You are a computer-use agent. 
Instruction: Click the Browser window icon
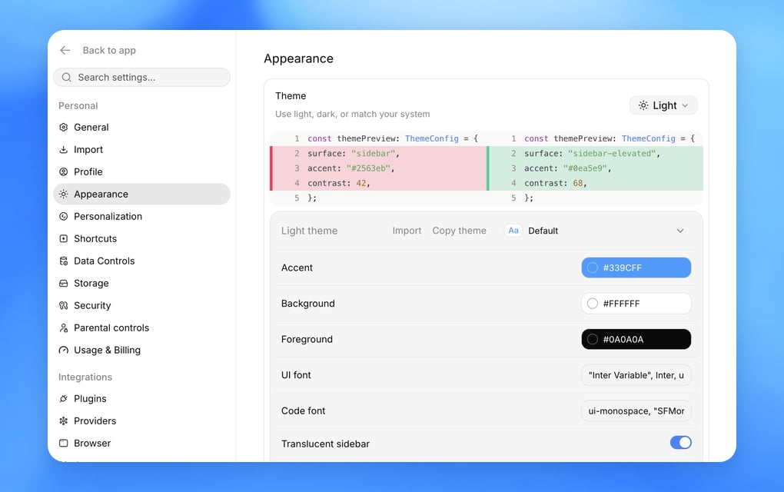tap(64, 443)
